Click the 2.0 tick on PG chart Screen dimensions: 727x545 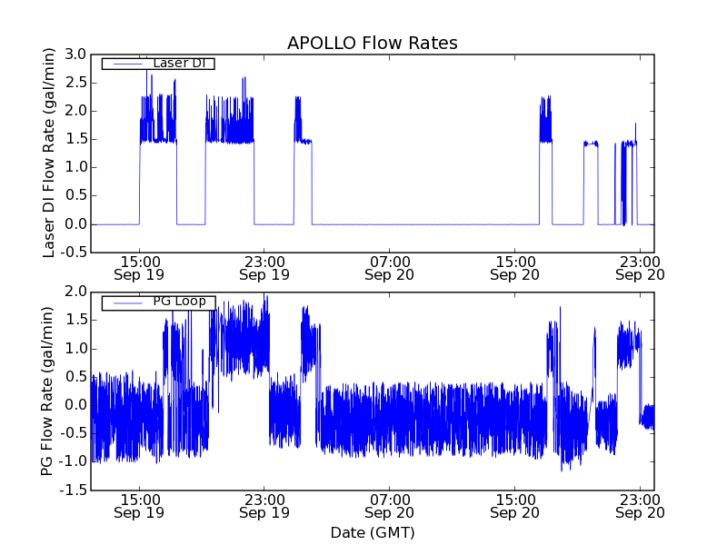click(x=75, y=292)
